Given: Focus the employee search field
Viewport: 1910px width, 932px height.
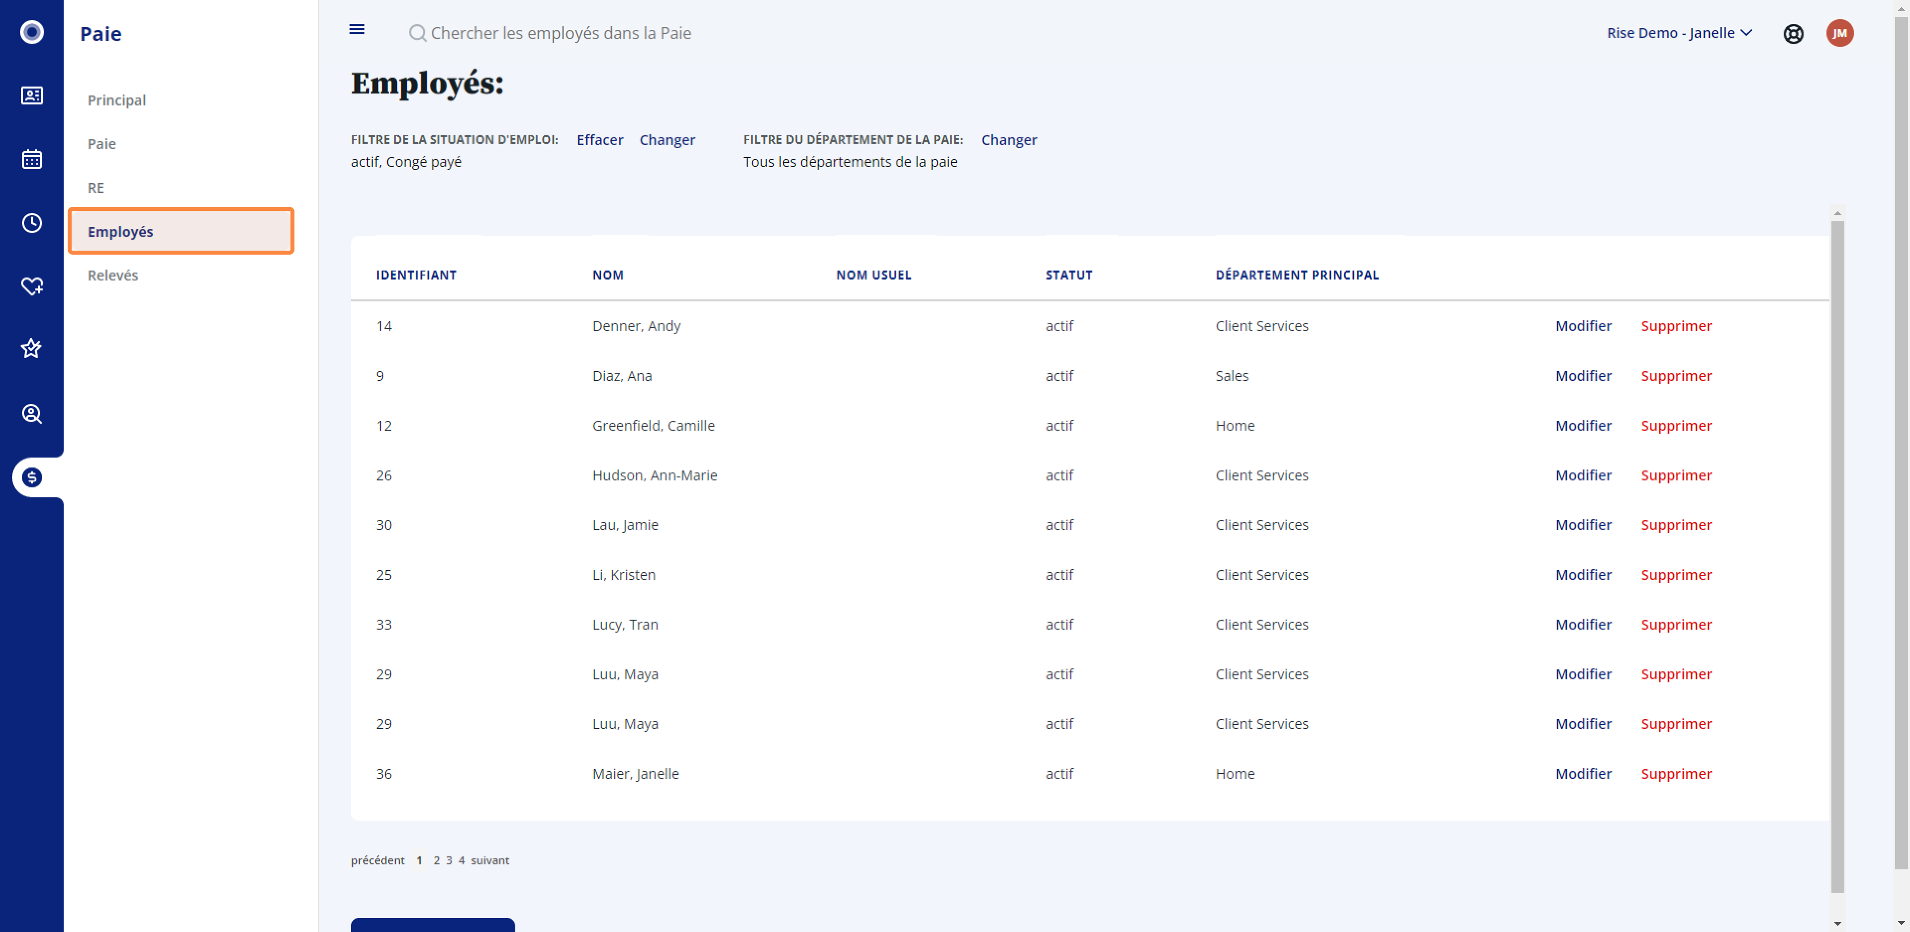Looking at the screenshot, I should (x=561, y=33).
